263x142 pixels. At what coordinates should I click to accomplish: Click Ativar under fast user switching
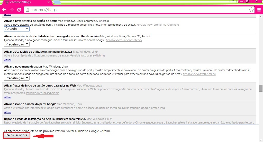click(x=8, y=60)
